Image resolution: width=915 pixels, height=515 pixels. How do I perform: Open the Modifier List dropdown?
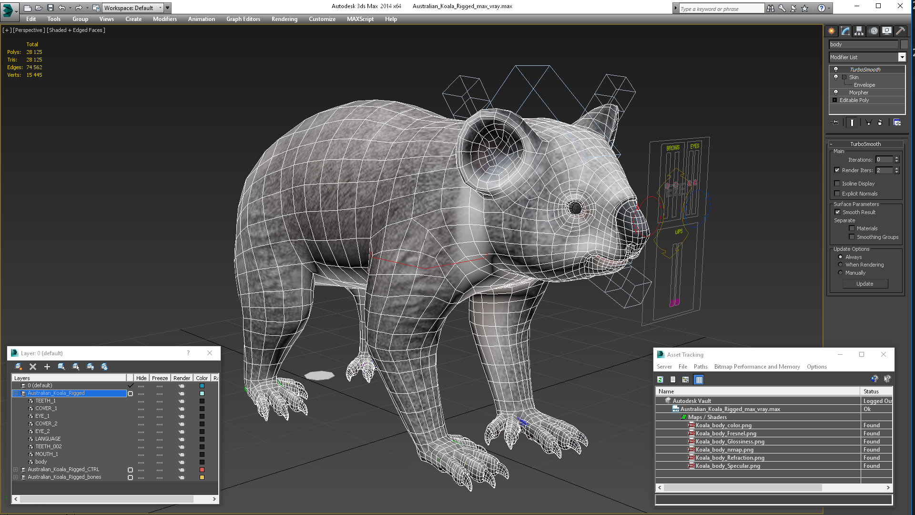pyautogui.click(x=902, y=57)
